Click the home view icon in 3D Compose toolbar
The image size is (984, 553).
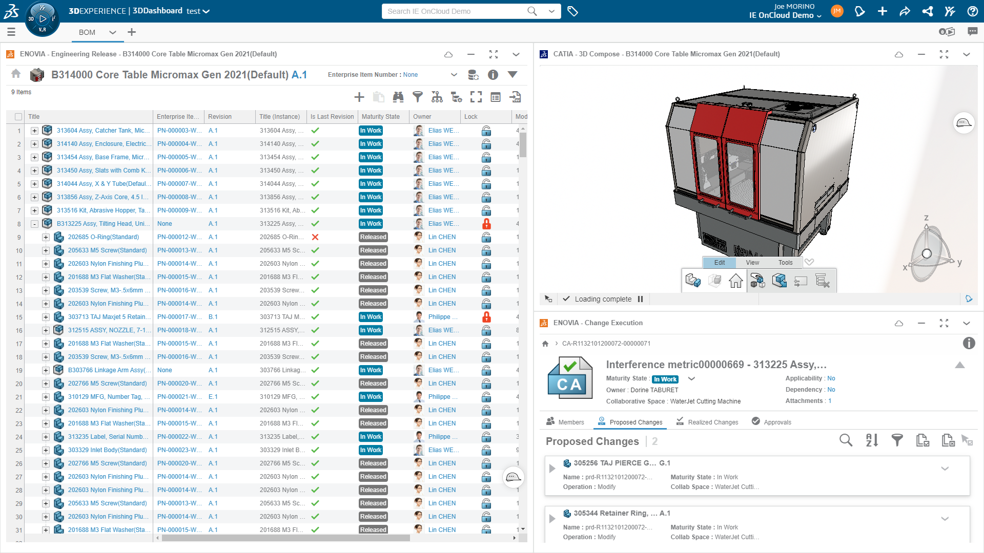pyautogui.click(x=736, y=281)
